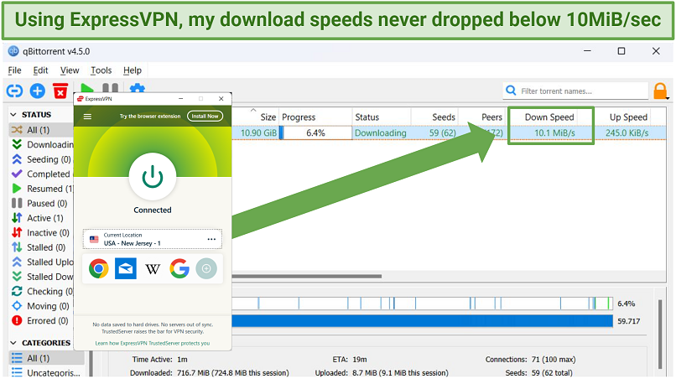Viewport: 676px width, 379px height.
Task: Select Downloading status filter
Action: pos(41,144)
